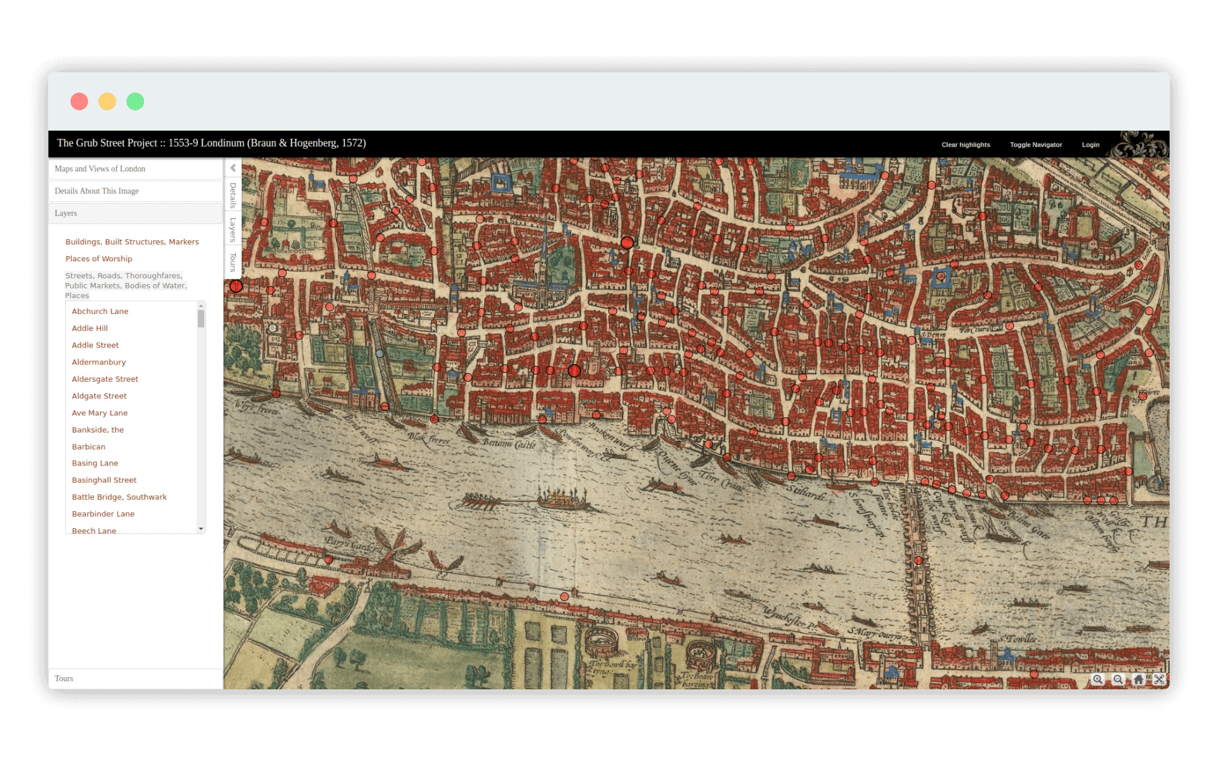Open the vertical Layers tab
The width and height of the screenshot is (1218, 761).
[233, 230]
